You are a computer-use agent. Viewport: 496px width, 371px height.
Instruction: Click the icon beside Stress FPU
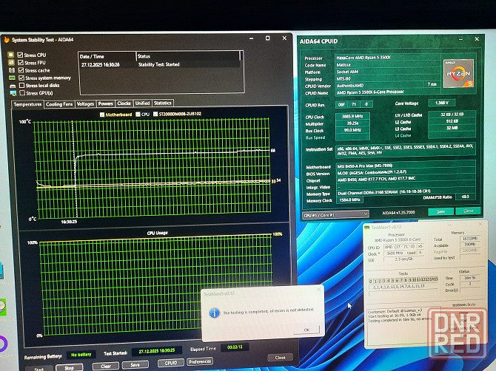pos(11,63)
